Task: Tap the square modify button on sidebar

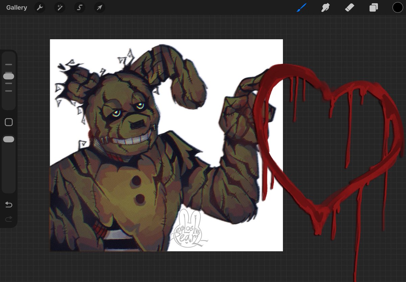Action: [x=8, y=122]
